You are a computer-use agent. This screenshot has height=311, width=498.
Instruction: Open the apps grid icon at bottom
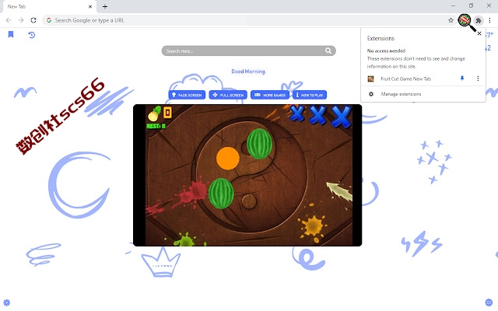(489, 302)
